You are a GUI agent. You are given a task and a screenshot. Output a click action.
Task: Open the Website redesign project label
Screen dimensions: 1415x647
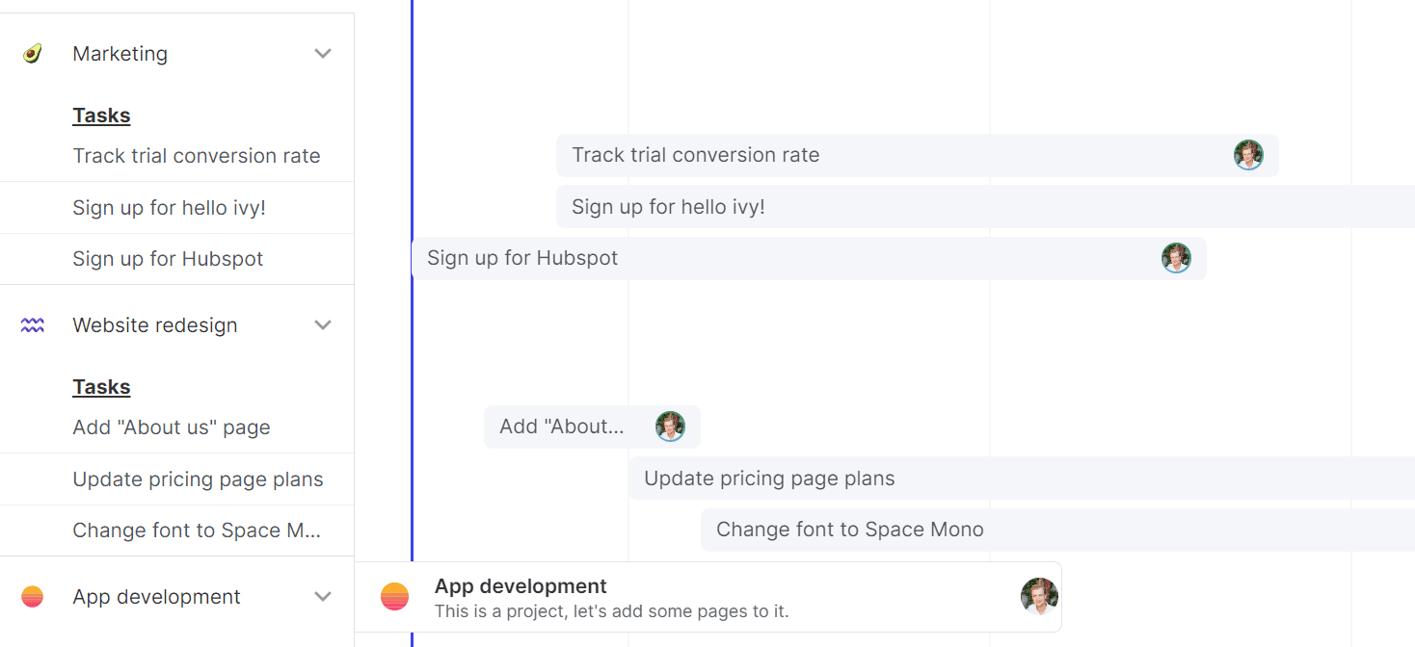[x=154, y=325]
